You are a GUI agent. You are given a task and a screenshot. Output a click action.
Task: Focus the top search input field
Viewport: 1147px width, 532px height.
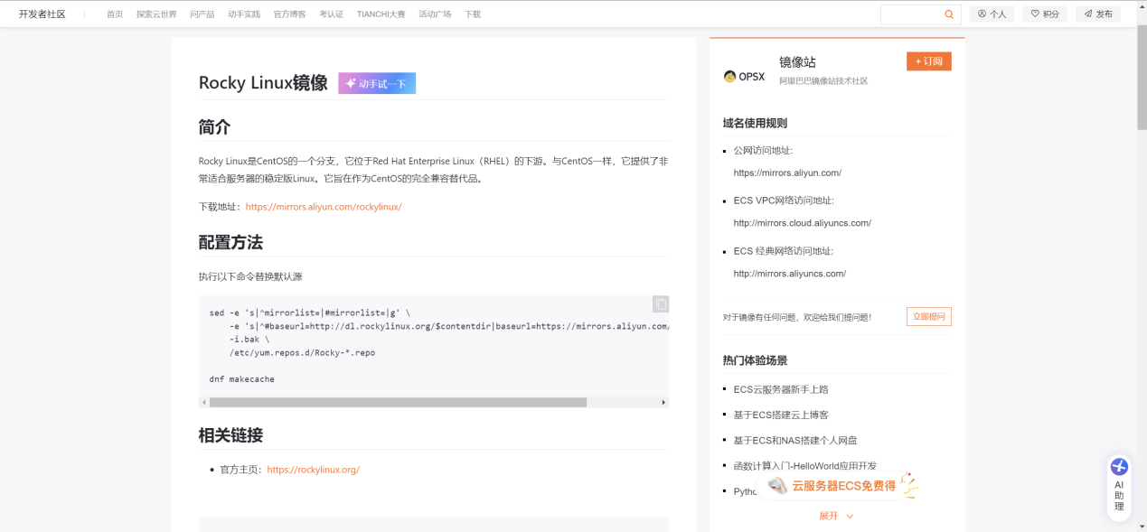click(912, 14)
